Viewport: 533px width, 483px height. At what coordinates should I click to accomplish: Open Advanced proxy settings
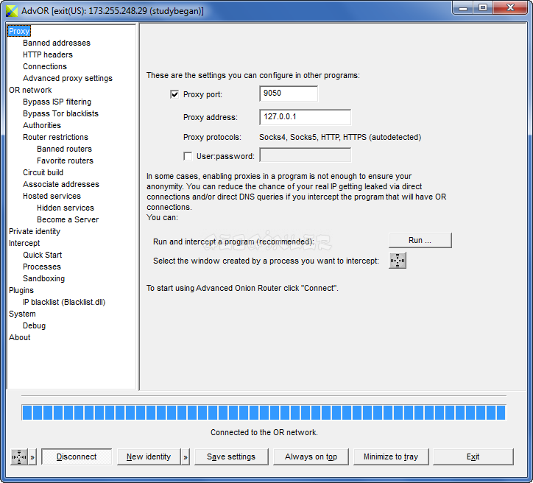pyautogui.click(x=68, y=78)
